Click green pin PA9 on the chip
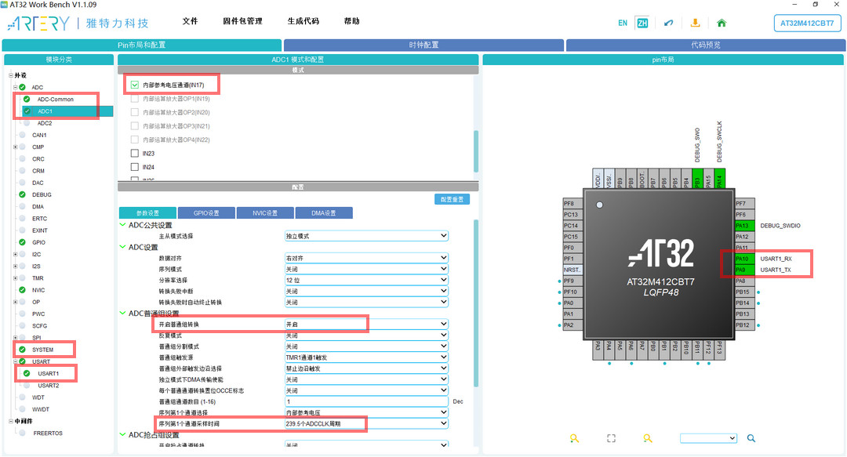This screenshot has width=847, height=457. tap(744, 270)
